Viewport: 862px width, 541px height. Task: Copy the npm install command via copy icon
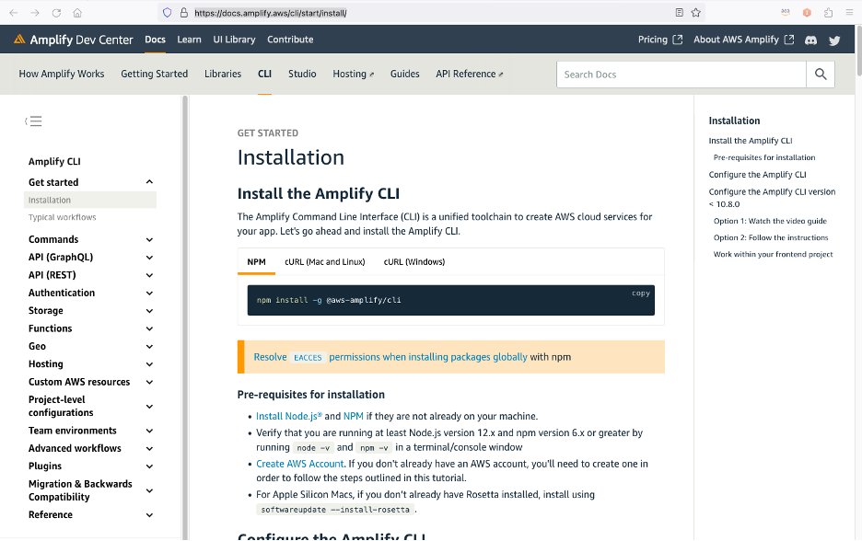(x=640, y=293)
